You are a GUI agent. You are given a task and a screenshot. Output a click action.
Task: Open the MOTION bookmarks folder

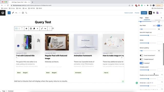point(32,8)
